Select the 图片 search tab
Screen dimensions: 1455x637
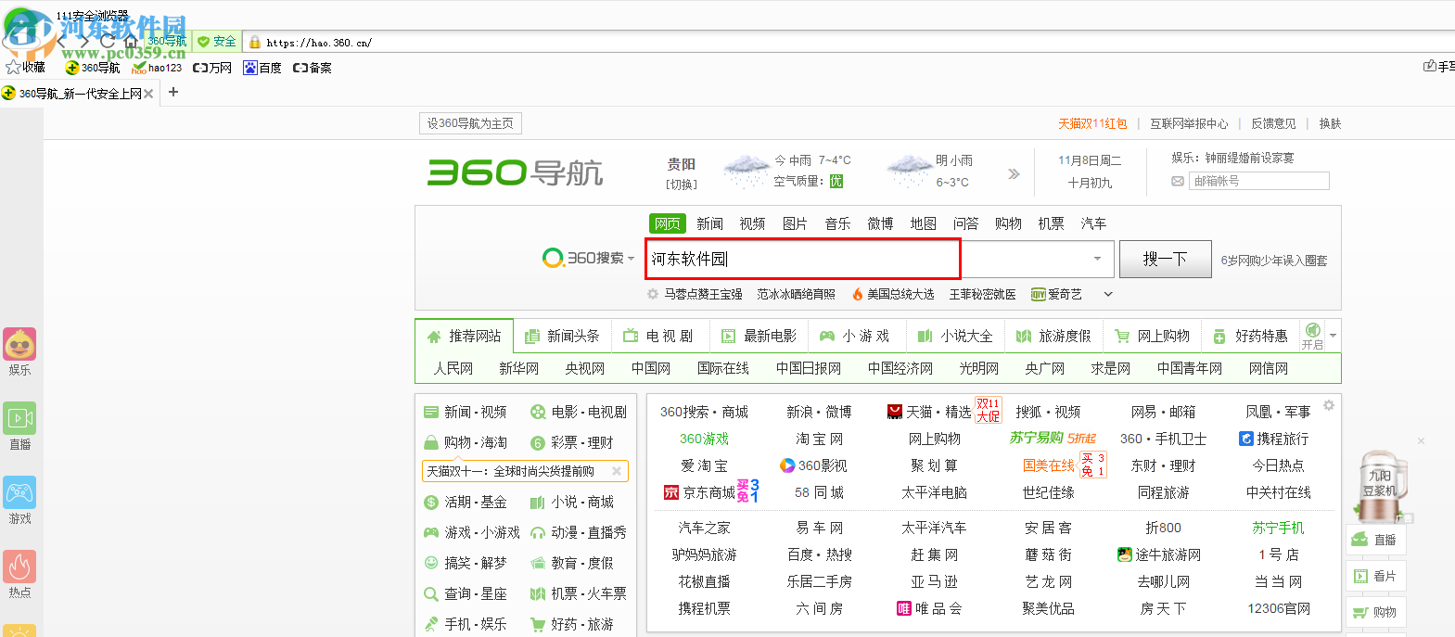coord(795,223)
